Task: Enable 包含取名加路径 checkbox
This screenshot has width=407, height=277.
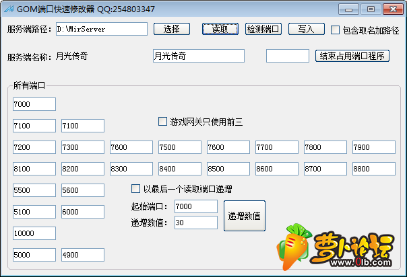Action: (336, 30)
